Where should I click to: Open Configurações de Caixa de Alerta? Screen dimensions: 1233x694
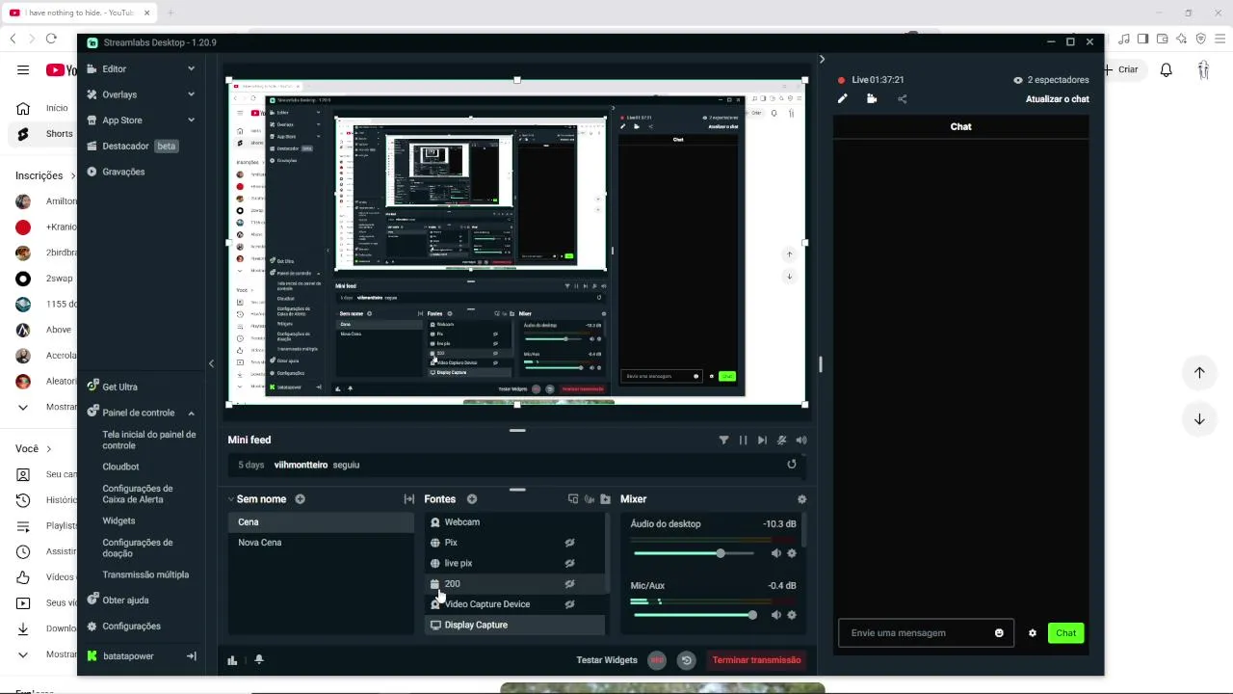pos(138,494)
